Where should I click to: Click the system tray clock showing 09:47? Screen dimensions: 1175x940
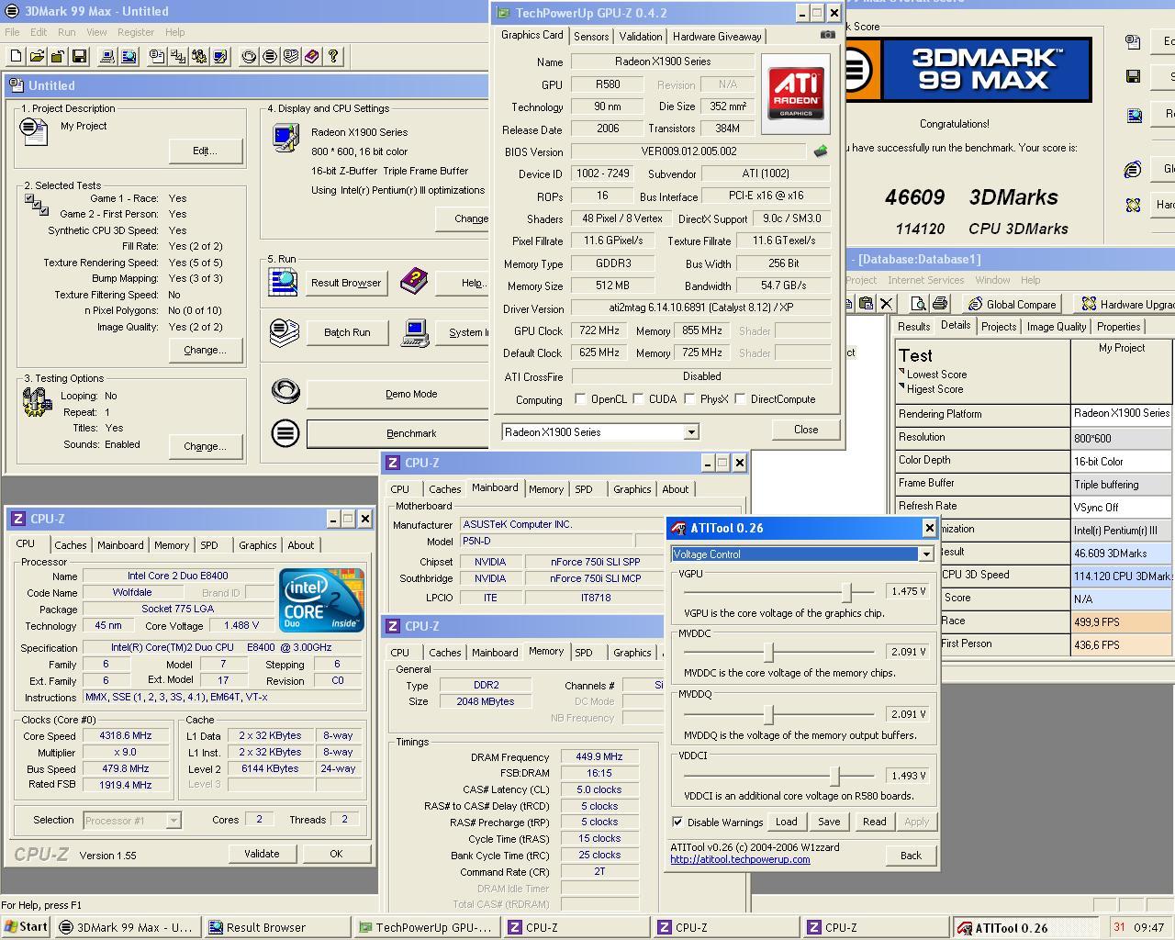coord(1148,927)
